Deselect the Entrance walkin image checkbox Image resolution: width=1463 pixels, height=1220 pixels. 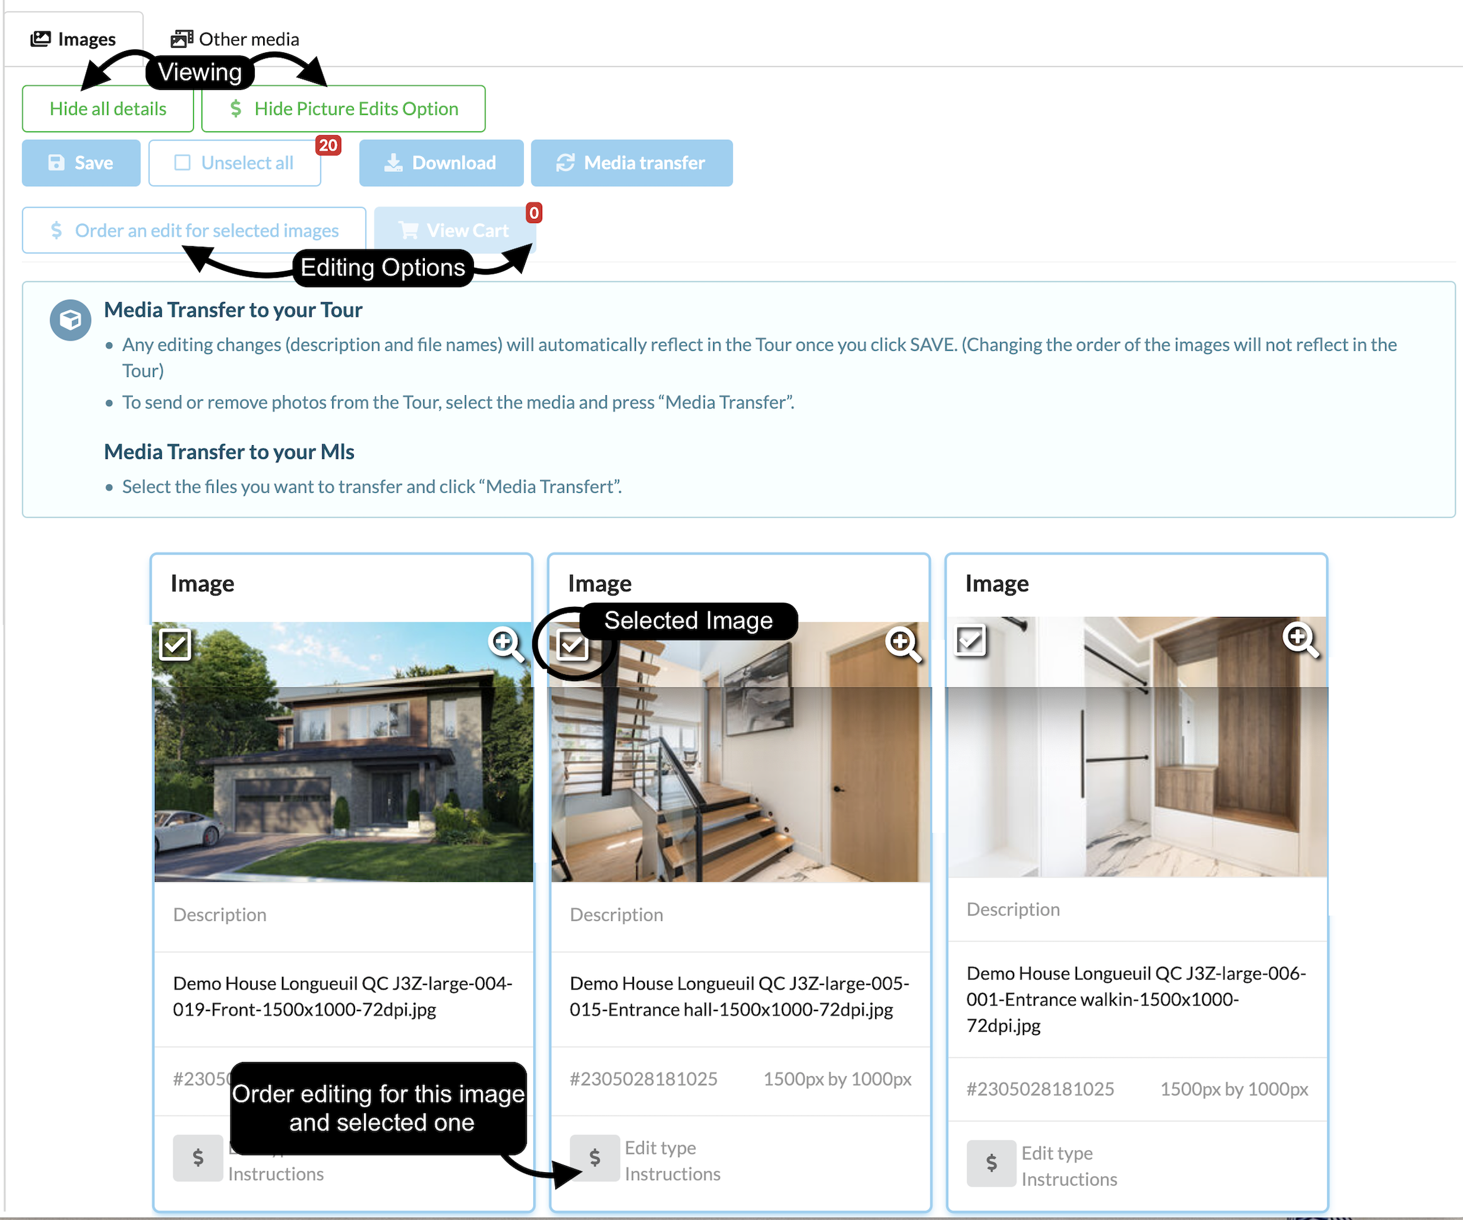[969, 640]
